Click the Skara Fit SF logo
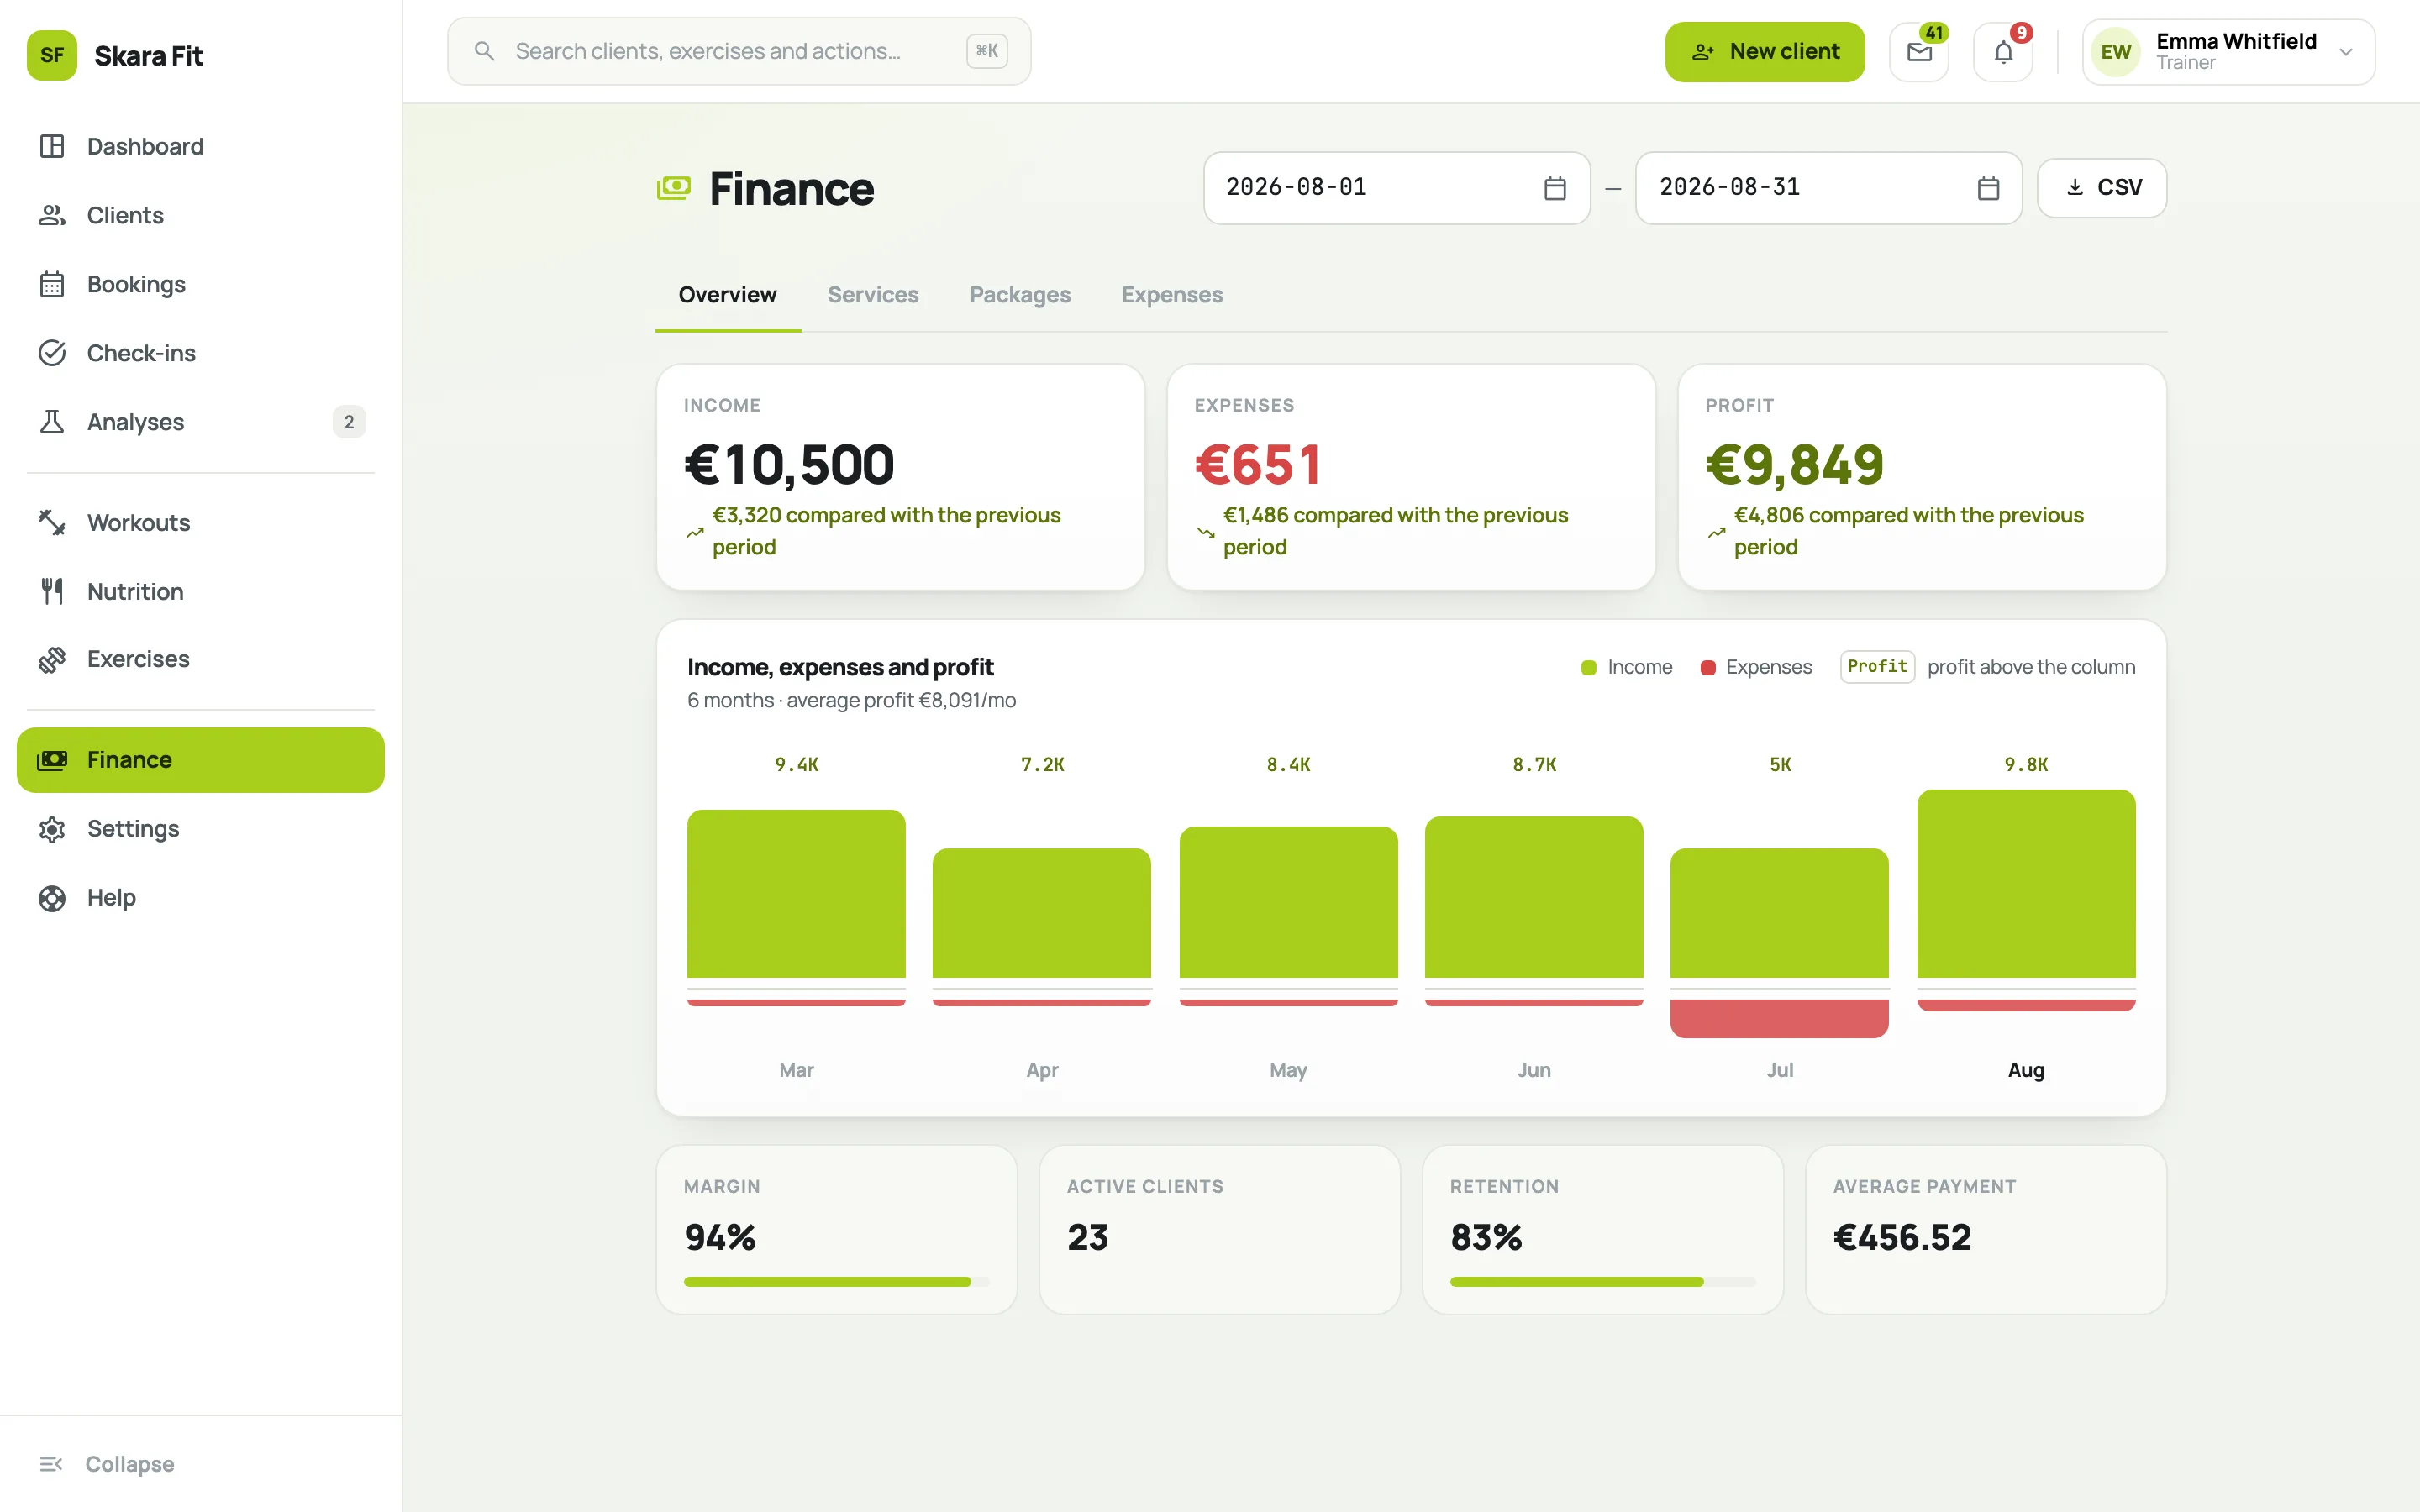 tap(52, 55)
